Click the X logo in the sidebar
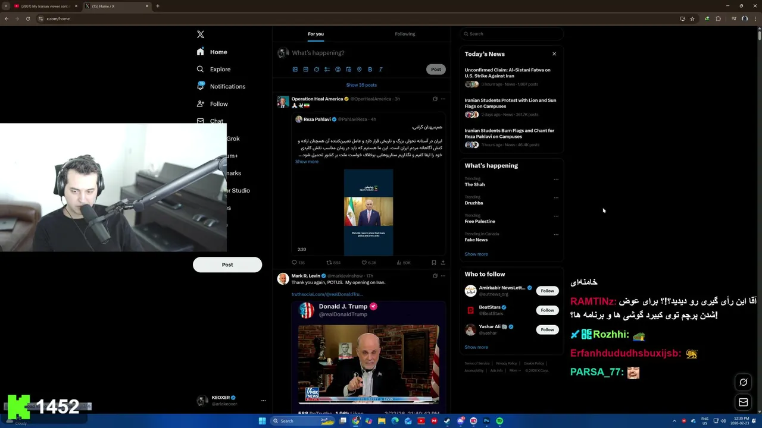Viewport: 762px width, 428px height. (201, 34)
